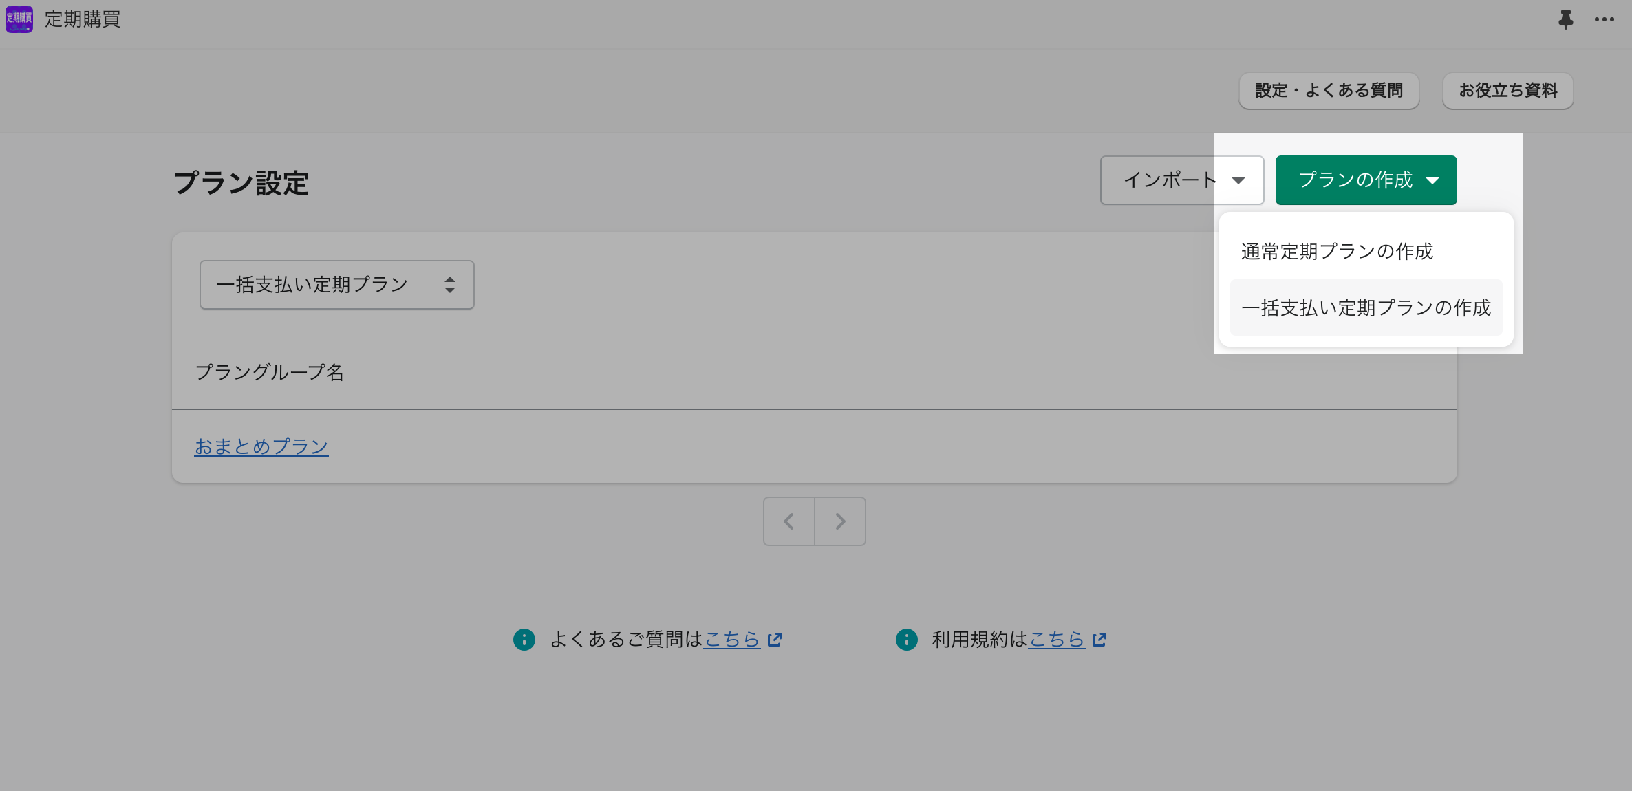Follow the FAQ こちら link

731,640
